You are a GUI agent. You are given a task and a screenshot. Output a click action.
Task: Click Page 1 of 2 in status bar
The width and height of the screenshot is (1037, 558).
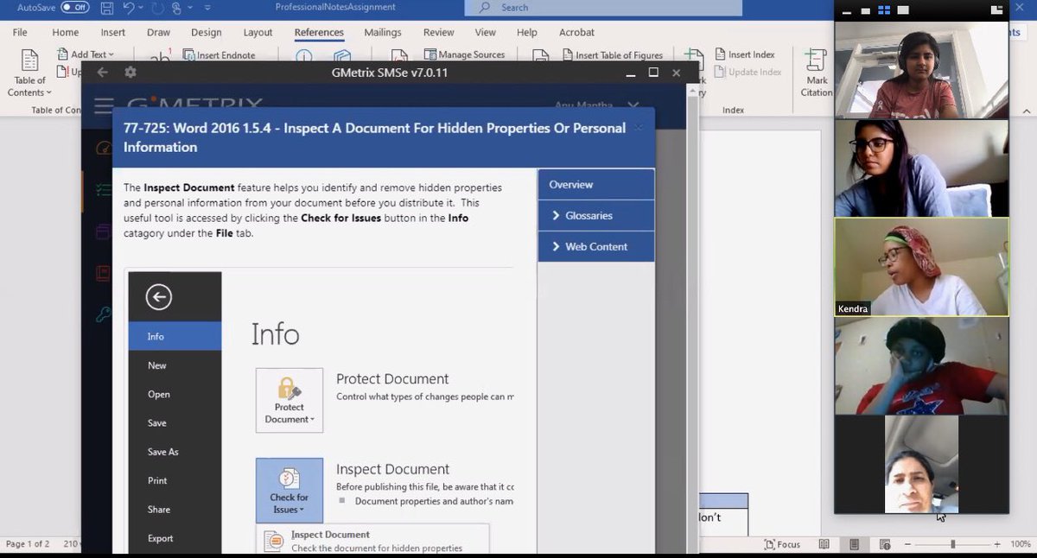tap(28, 544)
